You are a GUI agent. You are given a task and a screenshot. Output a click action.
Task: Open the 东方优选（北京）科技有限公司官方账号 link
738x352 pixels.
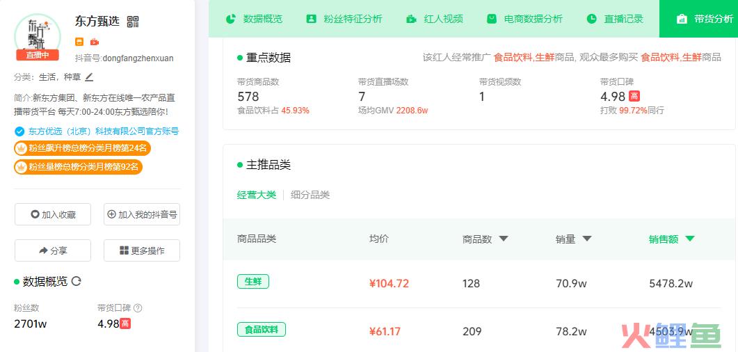(x=104, y=131)
